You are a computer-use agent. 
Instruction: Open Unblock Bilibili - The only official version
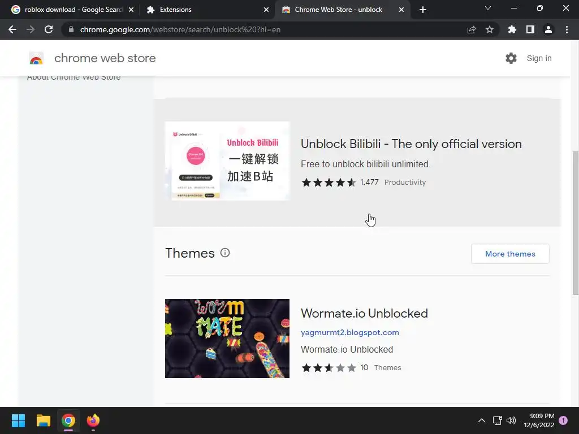[x=411, y=144]
